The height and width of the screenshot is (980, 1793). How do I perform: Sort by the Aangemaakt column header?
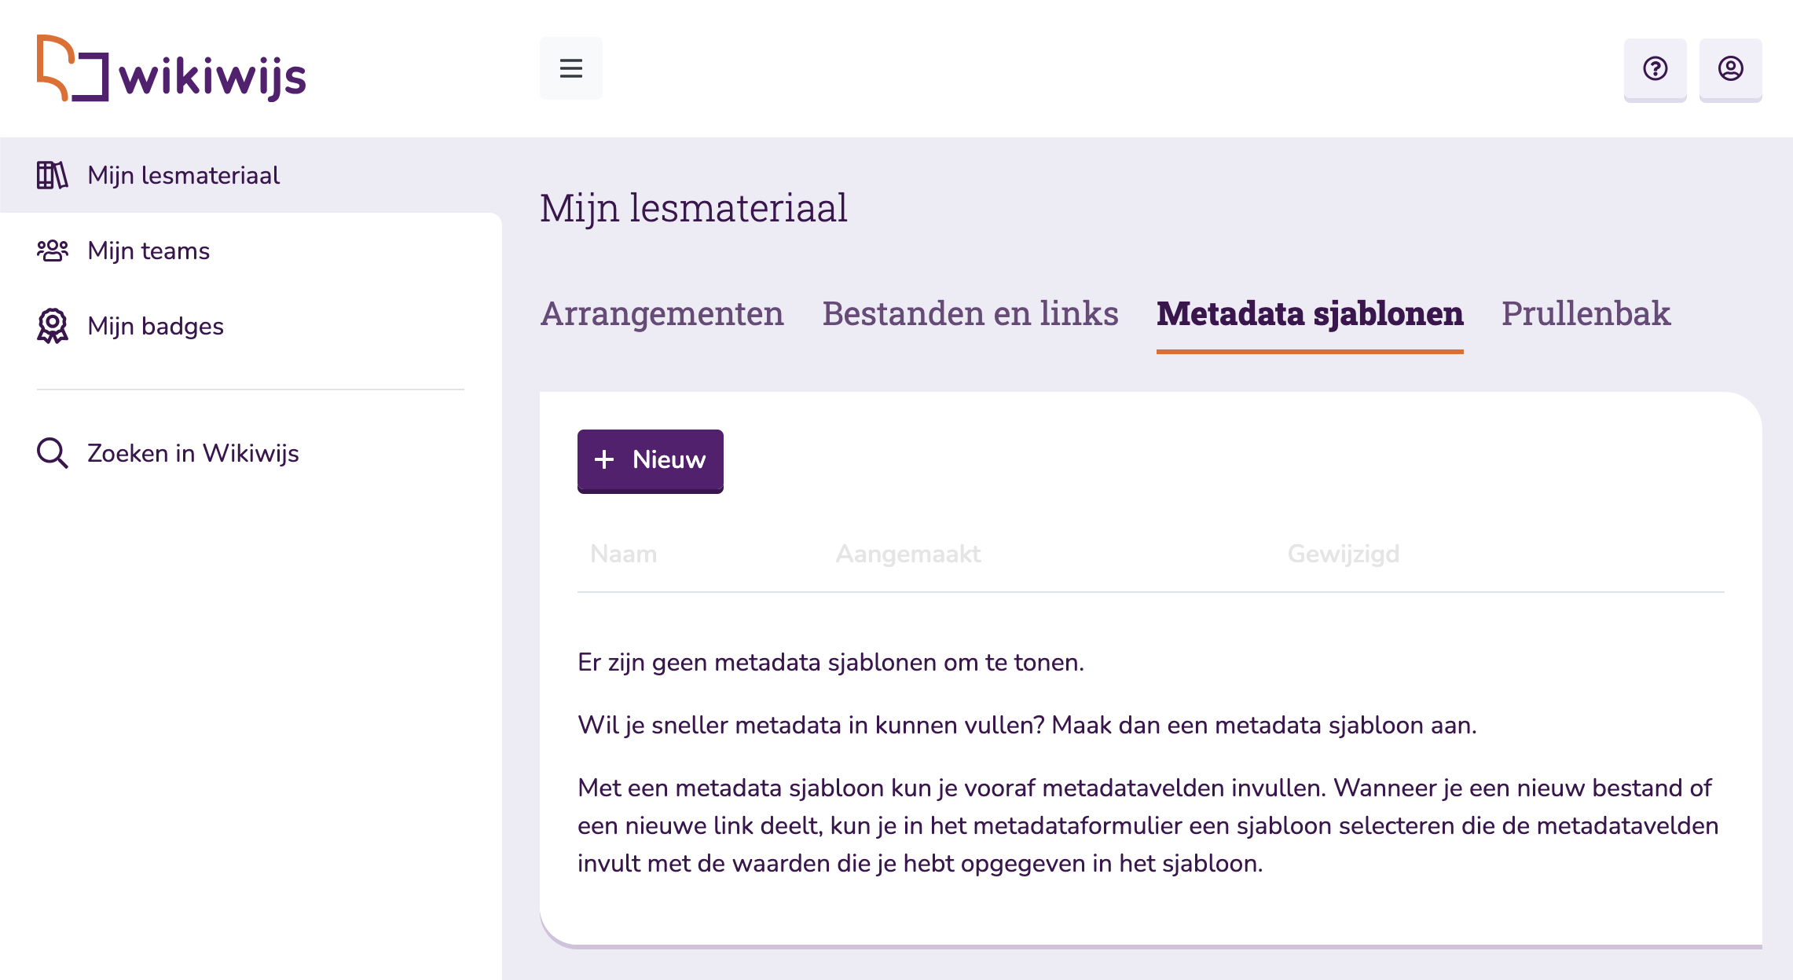[x=907, y=554]
